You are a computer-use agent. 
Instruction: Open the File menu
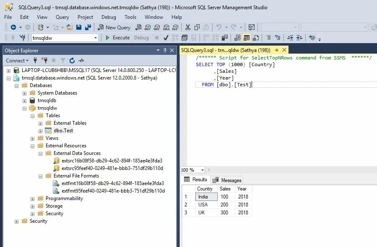(8, 17)
